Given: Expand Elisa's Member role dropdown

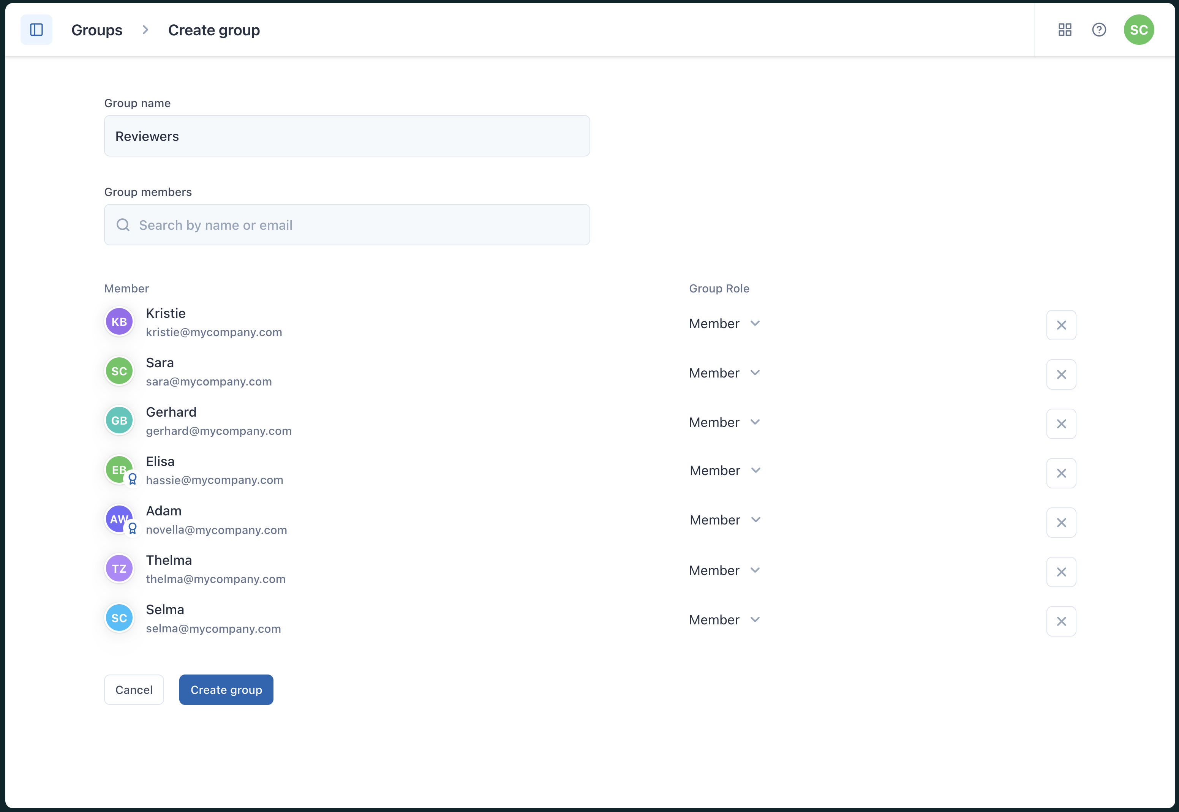Looking at the screenshot, I should (725, 471).
